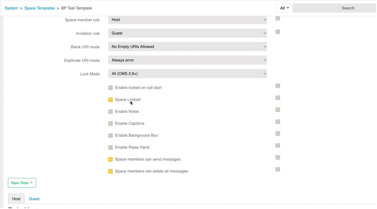
Task: Uncheck Space members can delete all messages
Action: coord(111,171)
